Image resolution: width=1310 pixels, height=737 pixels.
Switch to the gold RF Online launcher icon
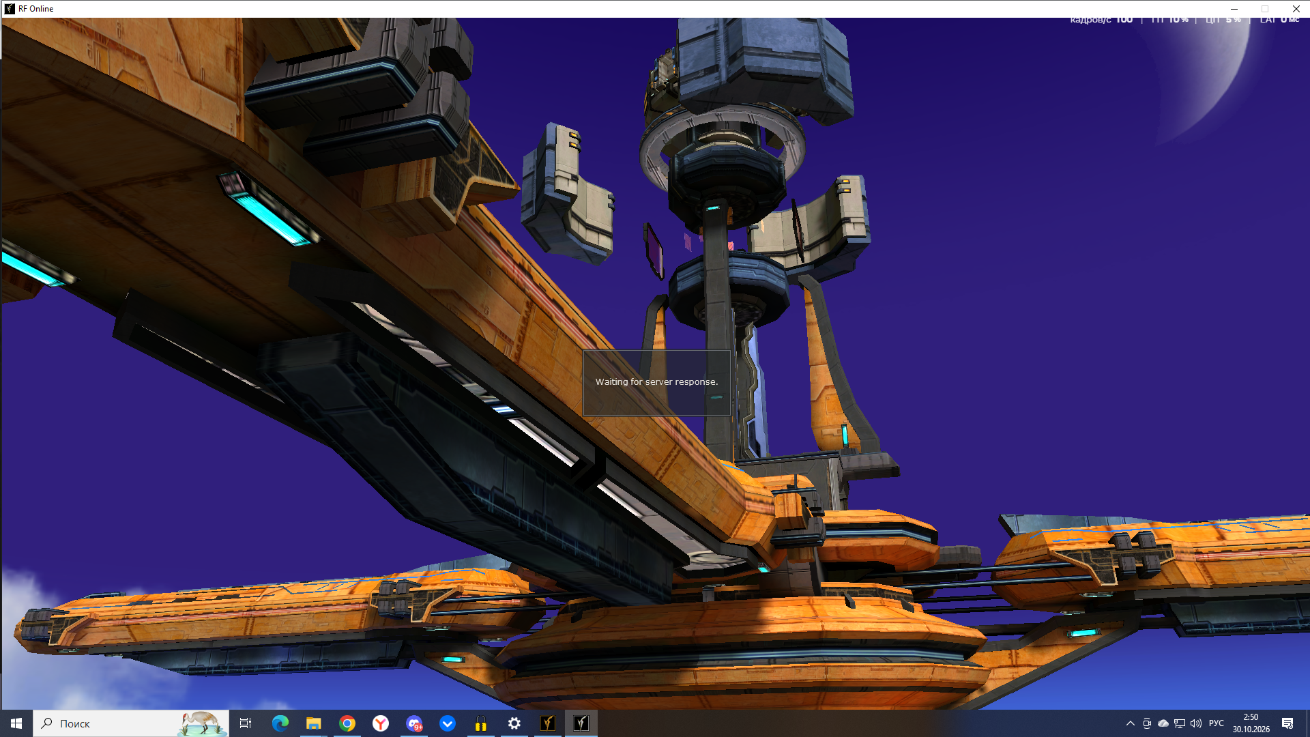[547, 723]
